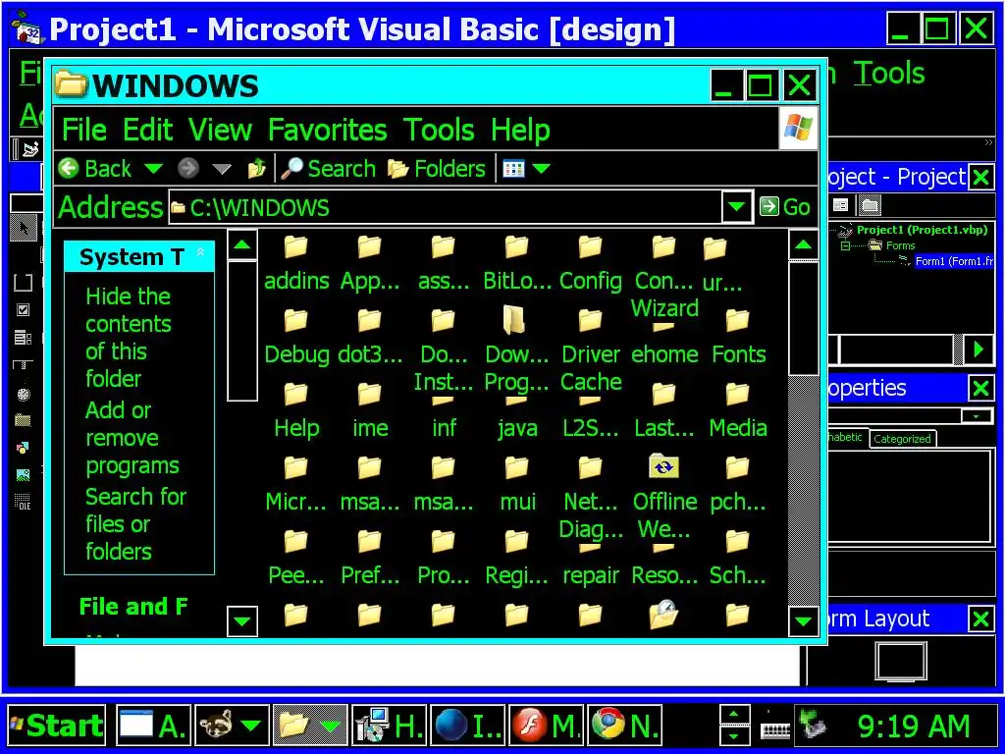Click Project panel horizontal scroll right arrow
Image resolution: width=1005 pixels, height=754 pixels.
tap(979, 350)
